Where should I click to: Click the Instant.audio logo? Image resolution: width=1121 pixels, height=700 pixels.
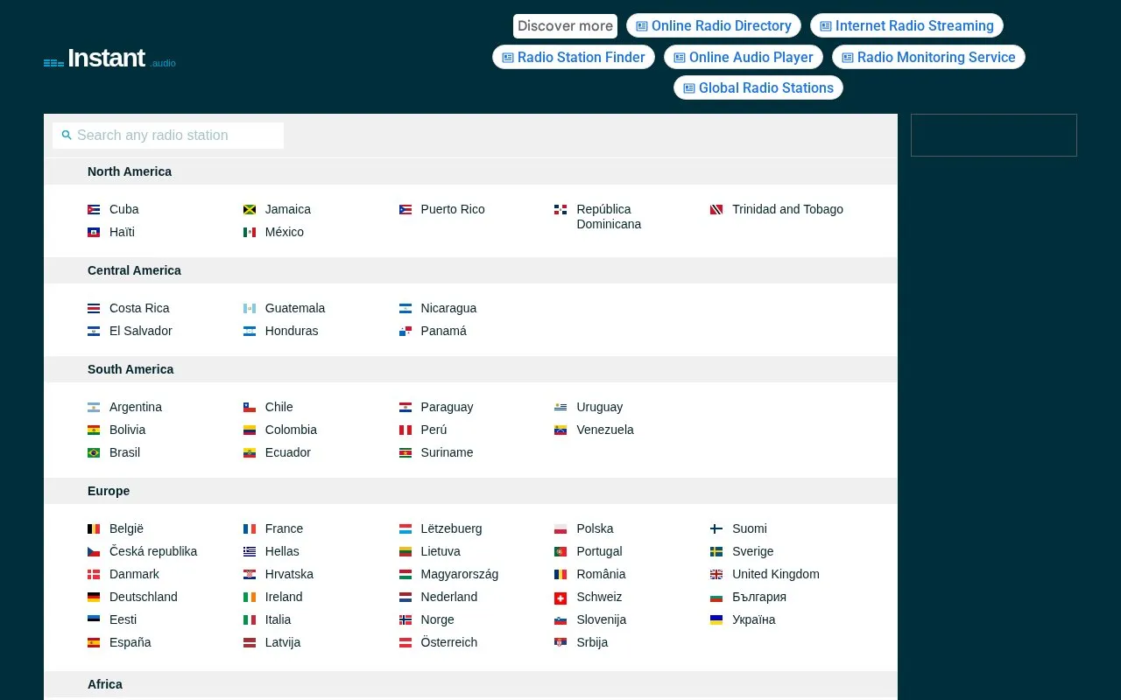click(109, 59)
